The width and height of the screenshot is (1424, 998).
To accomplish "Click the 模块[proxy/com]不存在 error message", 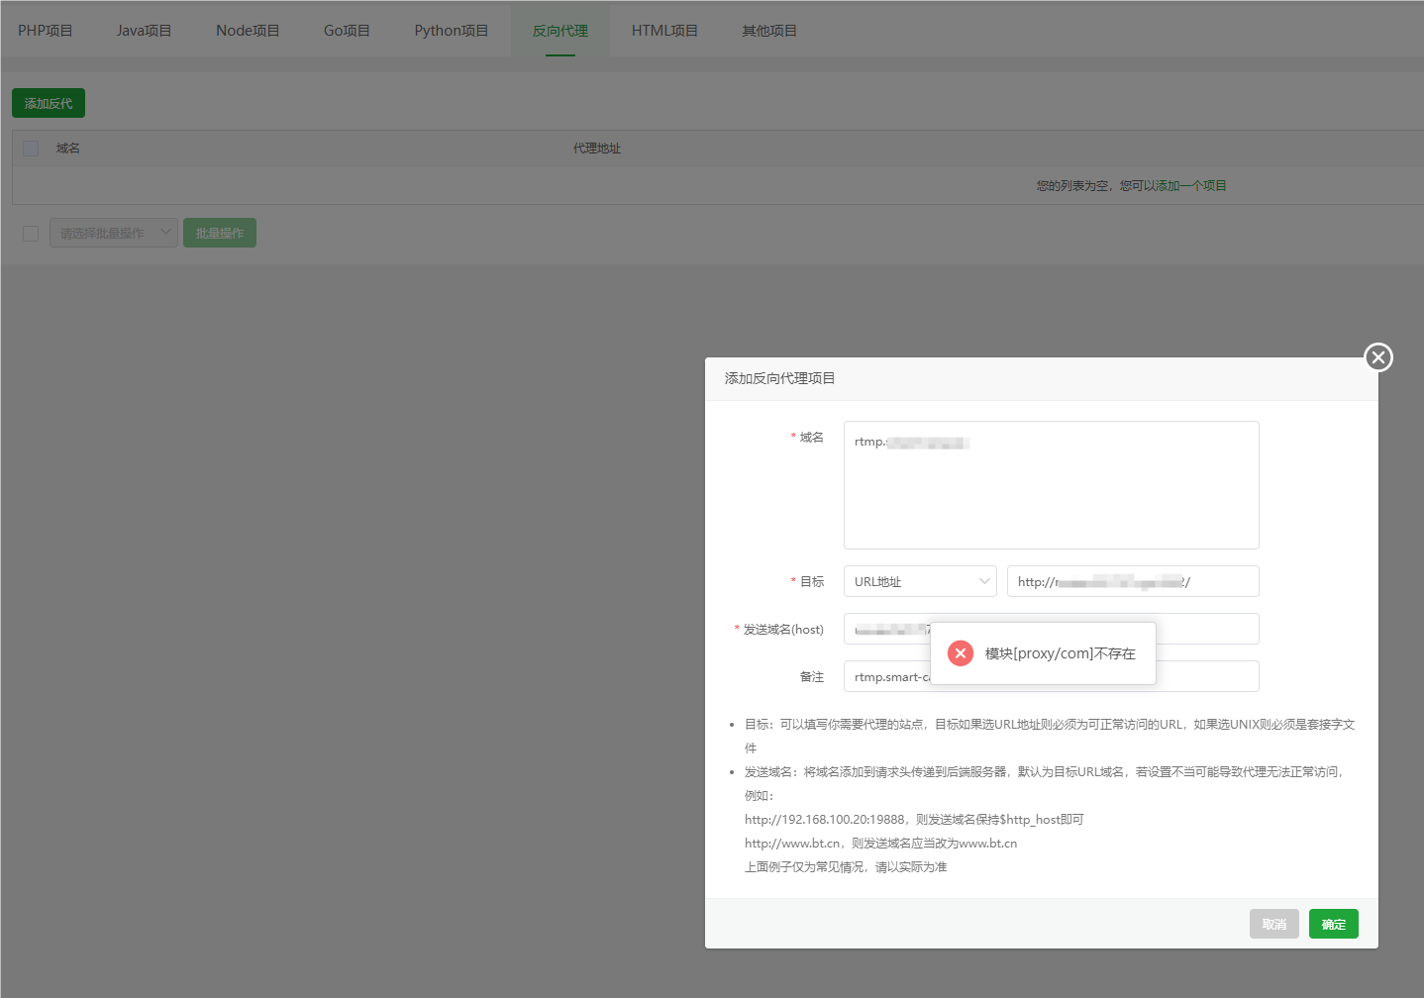I will [x=1061, y=653].
